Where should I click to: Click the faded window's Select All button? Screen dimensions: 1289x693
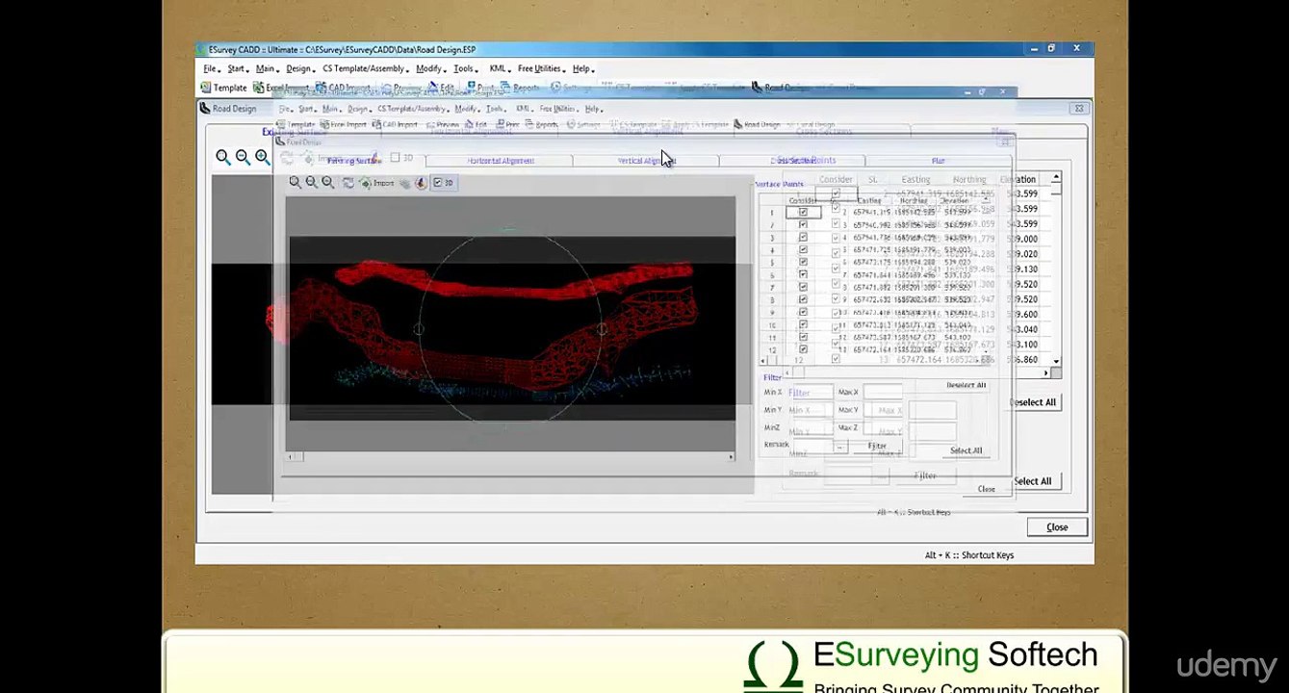coord(966,450)
